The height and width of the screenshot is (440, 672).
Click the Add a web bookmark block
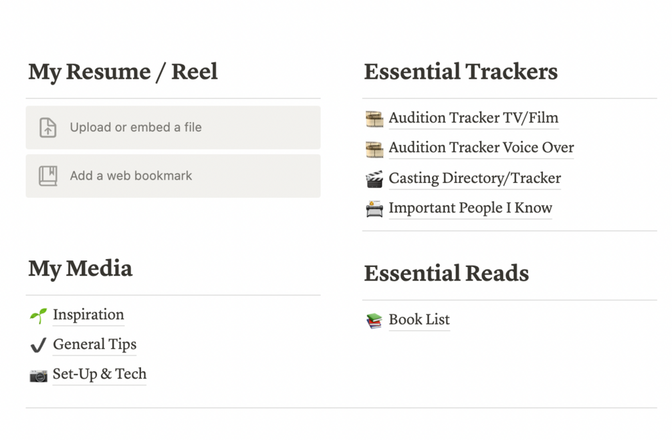173,176
